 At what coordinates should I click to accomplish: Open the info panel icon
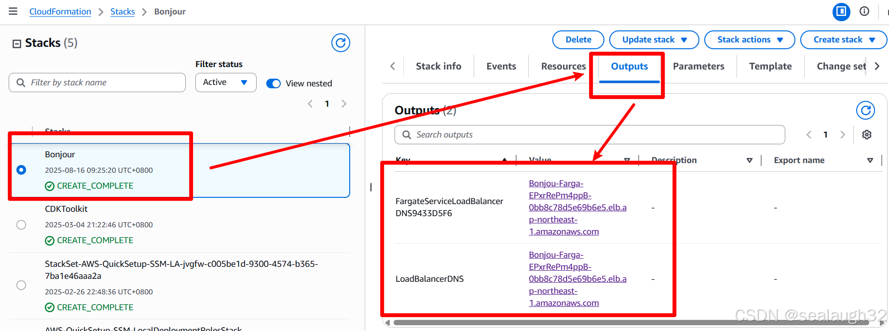coord(864,11)
